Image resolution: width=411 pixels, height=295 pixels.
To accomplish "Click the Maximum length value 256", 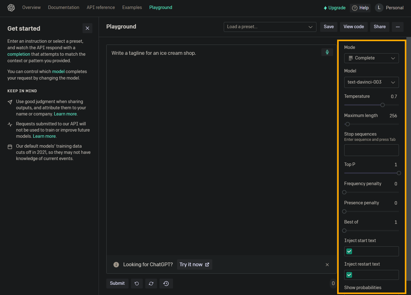I will point(393,116).
